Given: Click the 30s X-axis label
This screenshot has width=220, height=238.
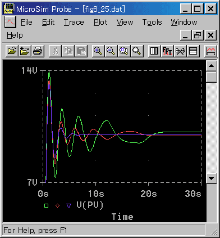Looking at the screenshot, I should tap(193, 194).
